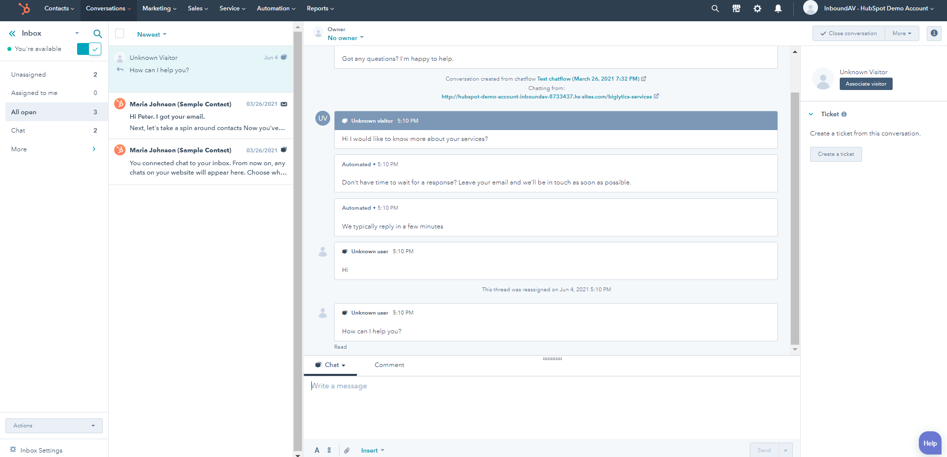The width and height of the screenshot is (947, 457).
Task: Click Close conversation button
Action: coord(849,33)
